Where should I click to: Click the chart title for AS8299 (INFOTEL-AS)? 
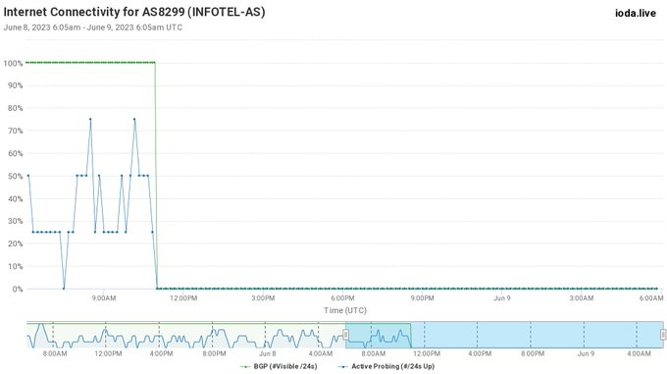tap(134, 12)
